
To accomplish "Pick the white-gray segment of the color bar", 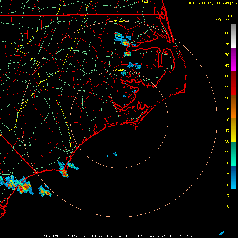I will tap(234, 36).
